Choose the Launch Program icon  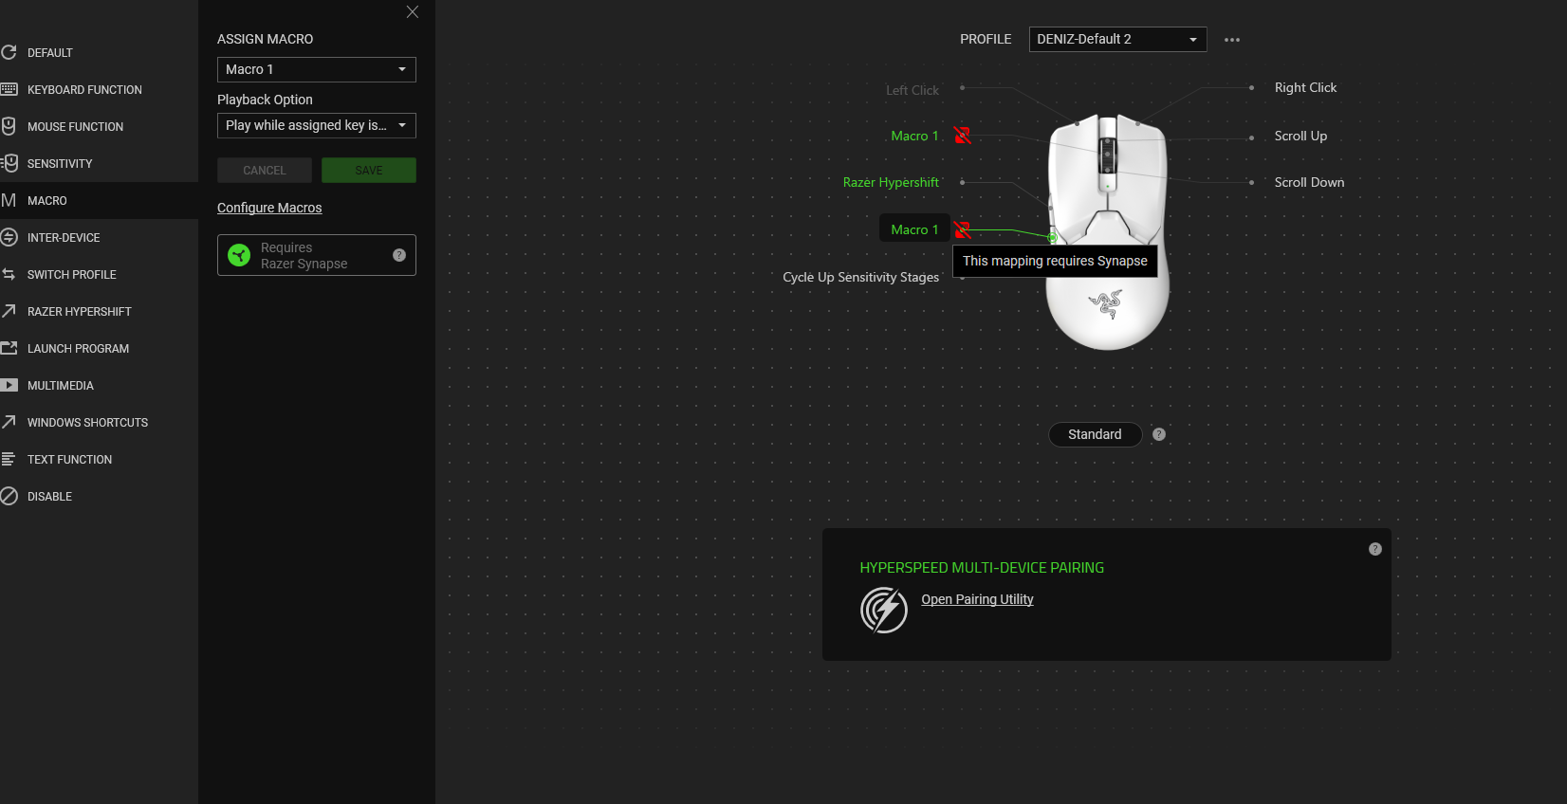click(x=9, y=348)
